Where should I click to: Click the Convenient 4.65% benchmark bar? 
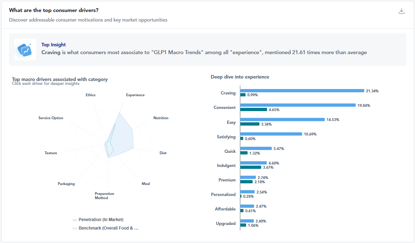(253, 110)
